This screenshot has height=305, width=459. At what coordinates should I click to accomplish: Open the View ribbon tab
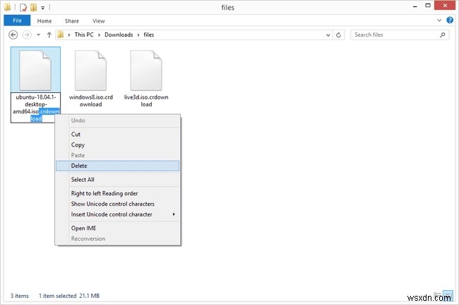pos(99,21)
